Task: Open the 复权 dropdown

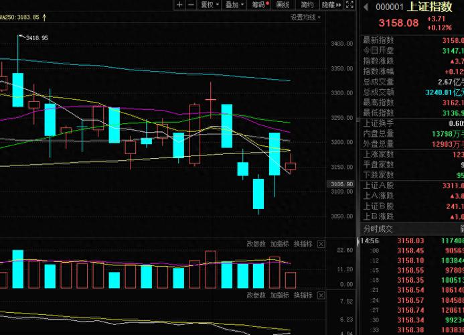Action: 209,5
